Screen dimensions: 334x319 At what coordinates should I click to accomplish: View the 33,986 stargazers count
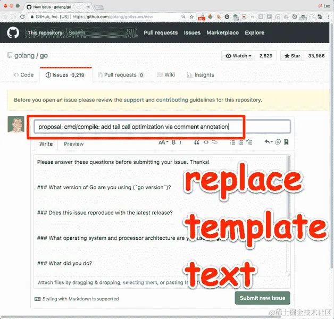316,56
